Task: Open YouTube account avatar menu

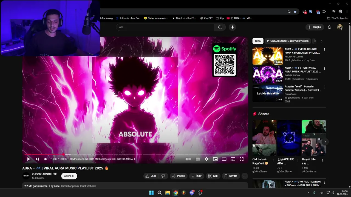Action: [x=340, y=27]
